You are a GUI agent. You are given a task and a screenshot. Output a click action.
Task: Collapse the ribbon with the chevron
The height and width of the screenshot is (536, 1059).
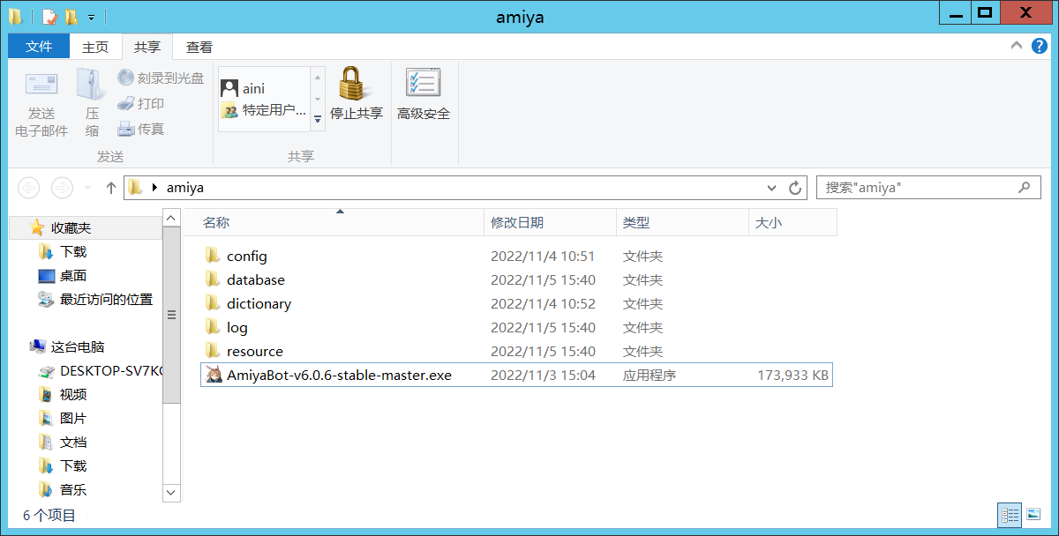pos(1016,46)
